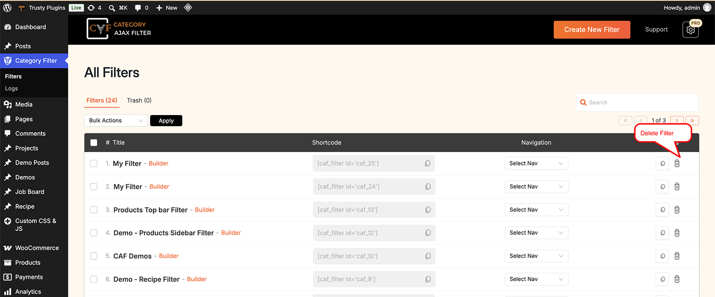
Task: Delete the Products Top bar Filter
Action: pyautogui.click(x=677, y=210)
